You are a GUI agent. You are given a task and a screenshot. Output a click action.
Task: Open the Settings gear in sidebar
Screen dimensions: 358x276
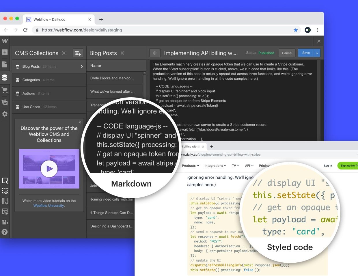click(5, 114)
